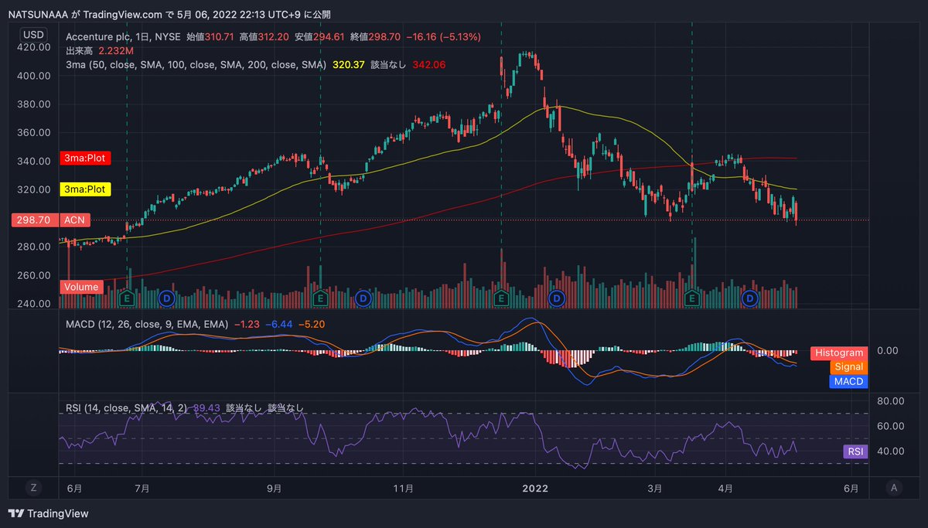The width and height of the screenshot is (928, 528).
Task: Open the USD currency selector
Action: point(33,34)
